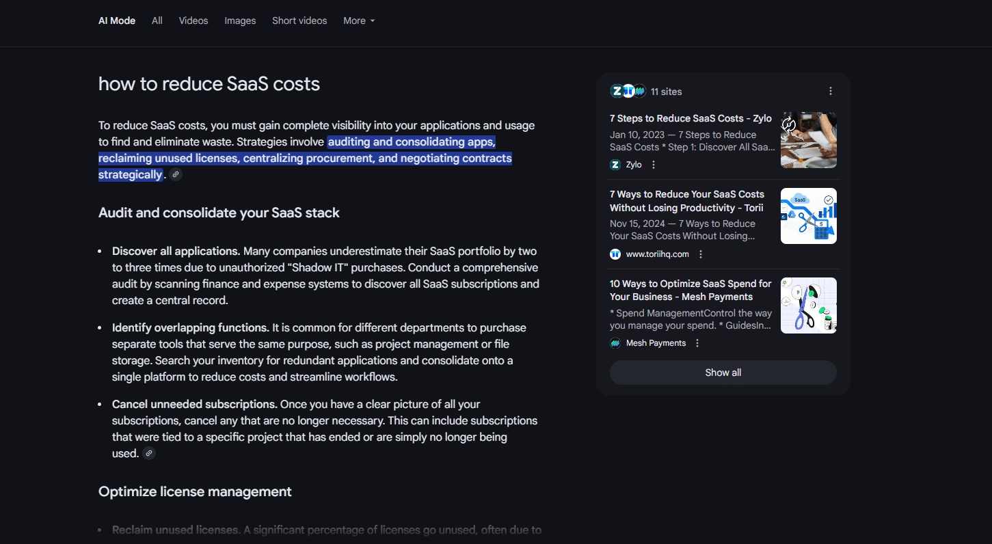The height and width of the screenshot is (544, 992).
Task: Open the three-dot options next to www.toriihq.com
Action: (x=701, y=254)
